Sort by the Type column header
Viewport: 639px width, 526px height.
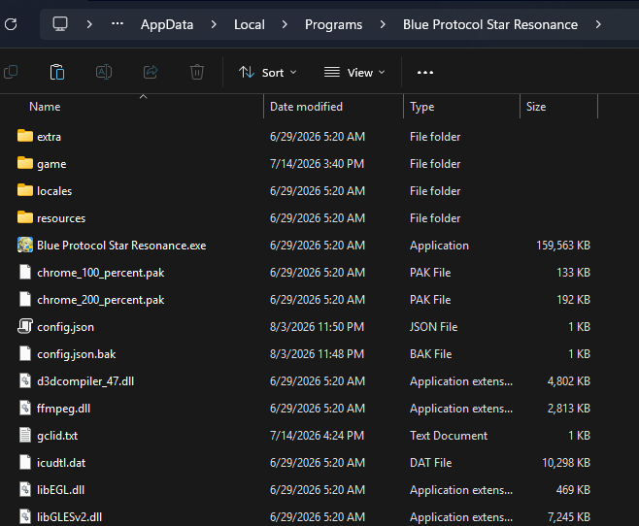421,107
